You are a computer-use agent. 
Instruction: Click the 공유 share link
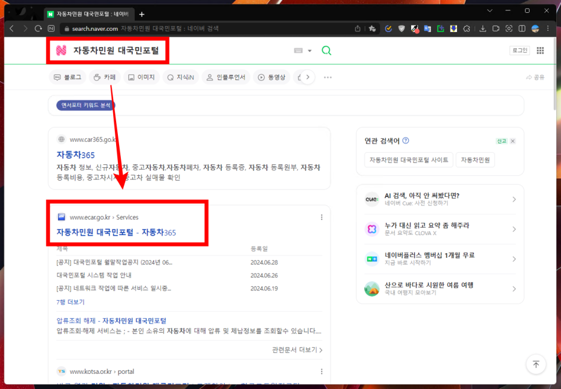tap(535, 77)
